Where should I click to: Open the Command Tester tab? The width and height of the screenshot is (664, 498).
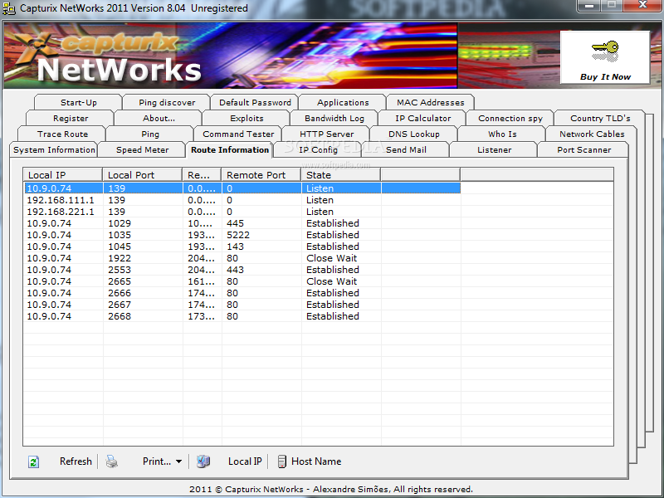coord(238,134)
